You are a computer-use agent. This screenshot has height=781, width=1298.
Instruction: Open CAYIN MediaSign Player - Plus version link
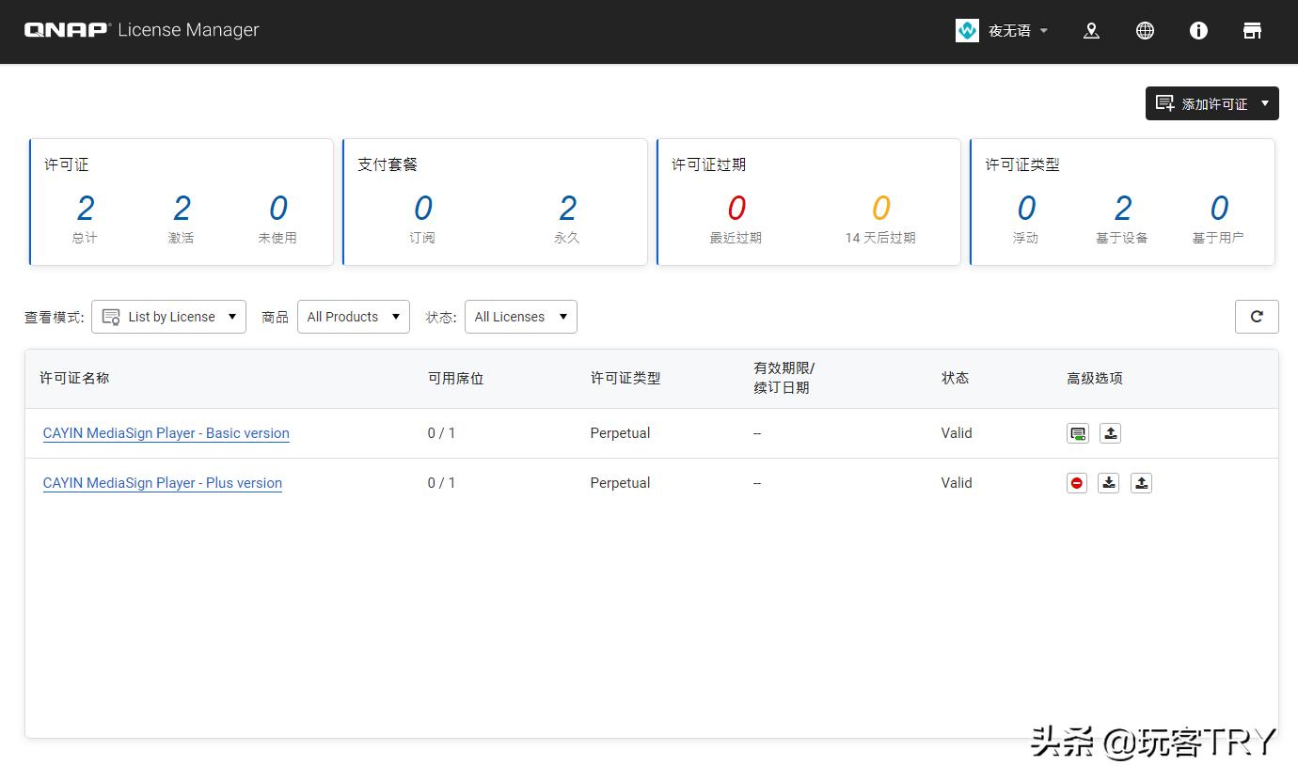click(163, 483)
